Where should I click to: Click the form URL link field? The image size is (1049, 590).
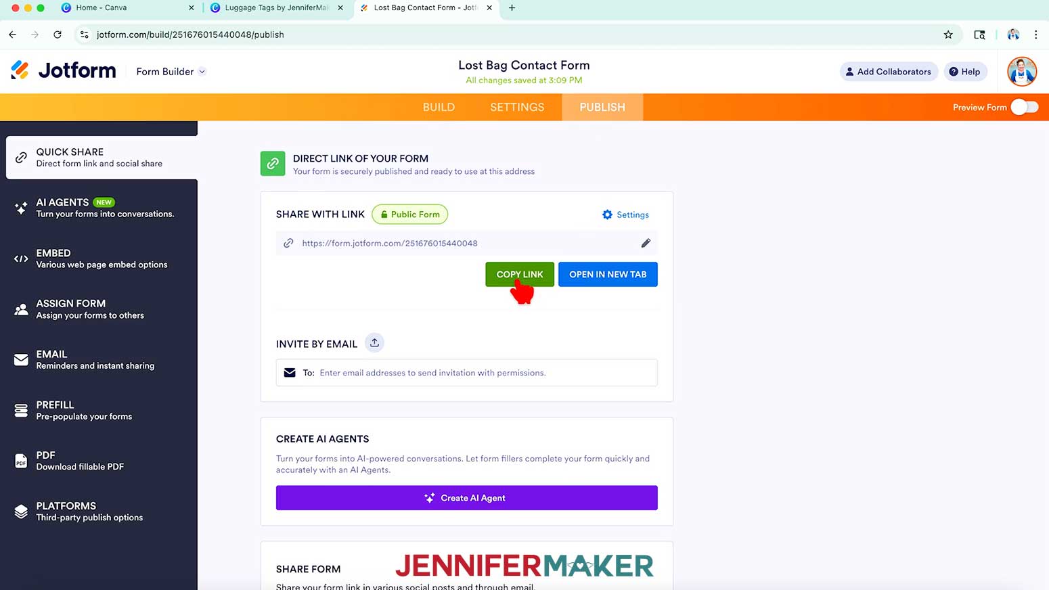click(x=466, y=243)
